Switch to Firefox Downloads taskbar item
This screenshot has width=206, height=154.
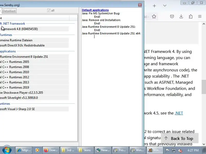coord(51,150)
